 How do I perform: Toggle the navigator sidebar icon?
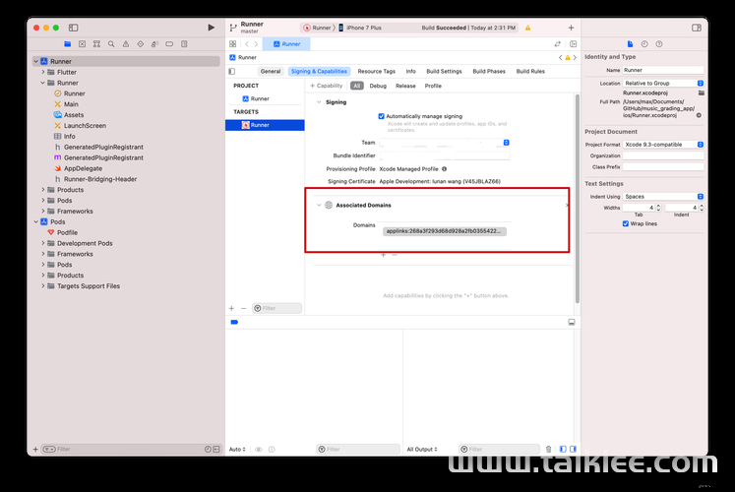point(73,28)
